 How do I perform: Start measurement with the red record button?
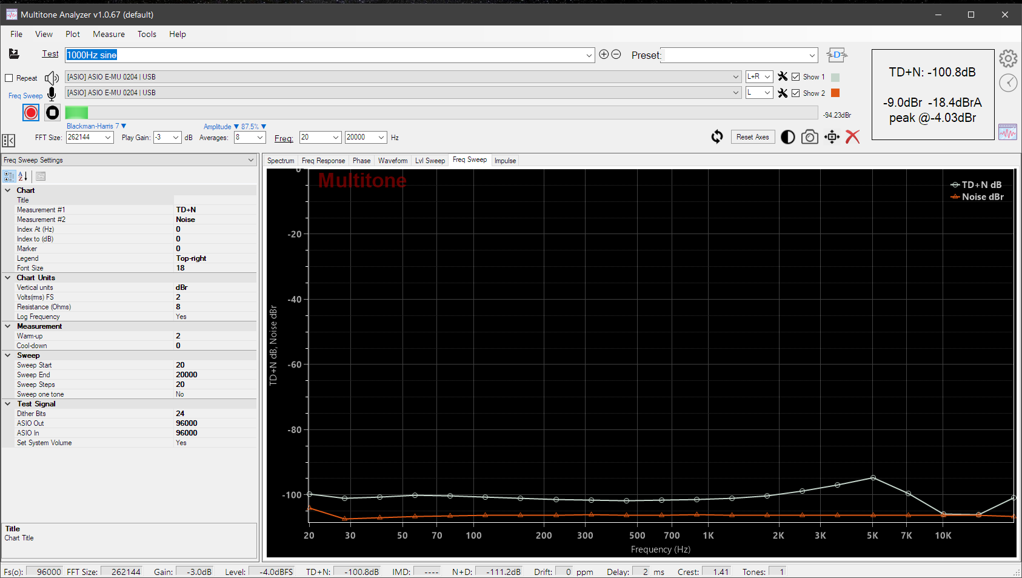click(31, 112)
